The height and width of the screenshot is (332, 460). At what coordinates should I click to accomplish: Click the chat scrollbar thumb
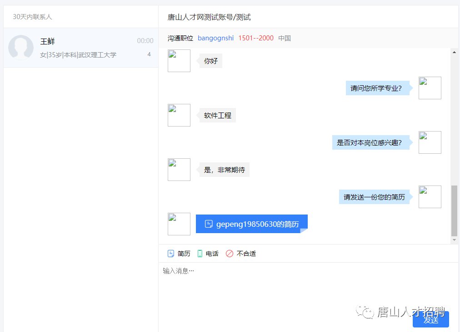click(454, 211)
